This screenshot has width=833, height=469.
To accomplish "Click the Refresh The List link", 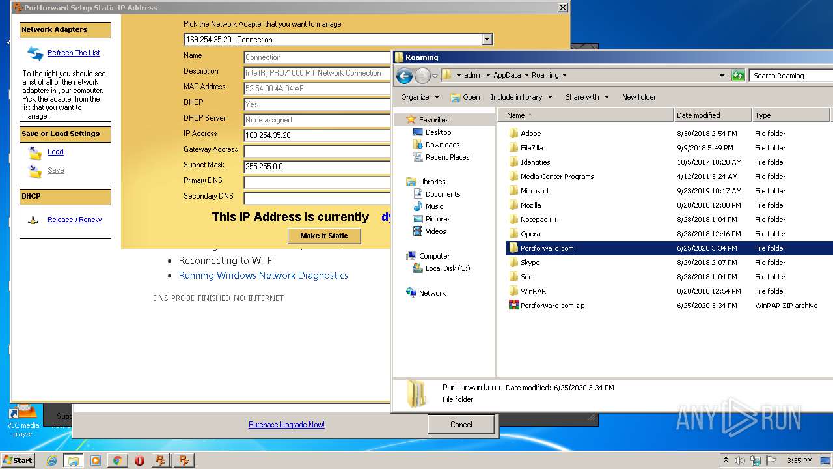I will [74, 53].
